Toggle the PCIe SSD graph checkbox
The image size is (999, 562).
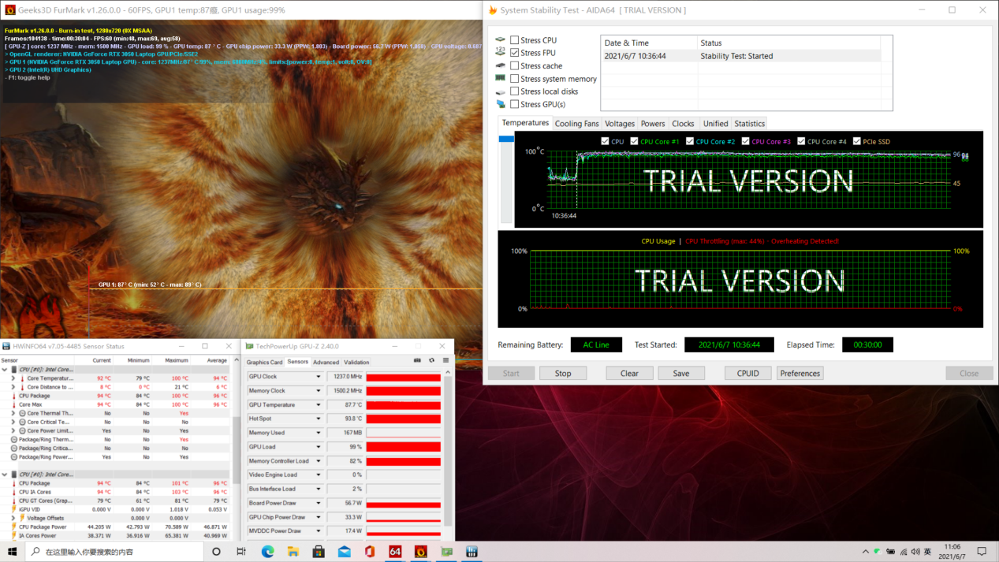(x=856, y=142)
